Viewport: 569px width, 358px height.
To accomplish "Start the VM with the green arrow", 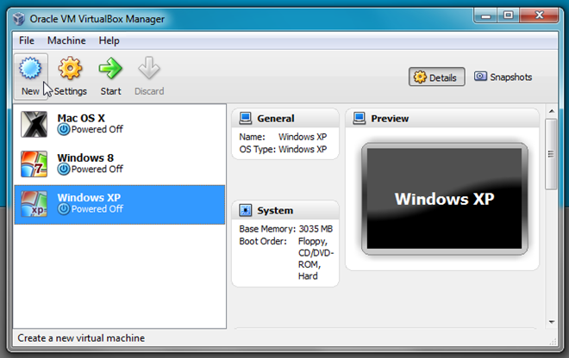I will coord(110,68).
